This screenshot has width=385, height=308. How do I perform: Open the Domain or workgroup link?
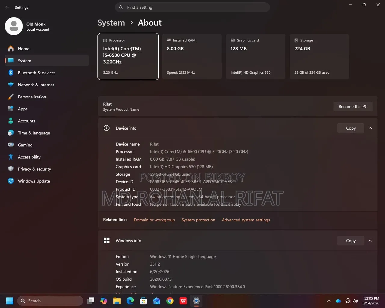coord(154,220)
